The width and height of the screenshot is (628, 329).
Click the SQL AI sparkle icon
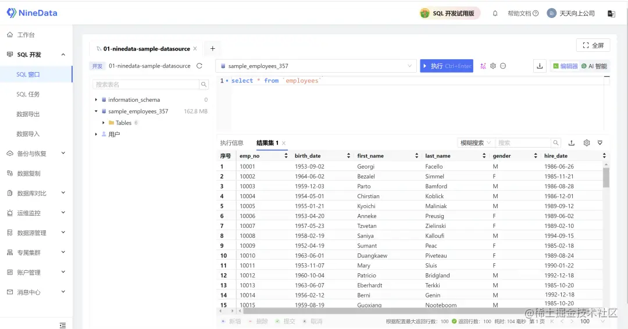(483, 66)
